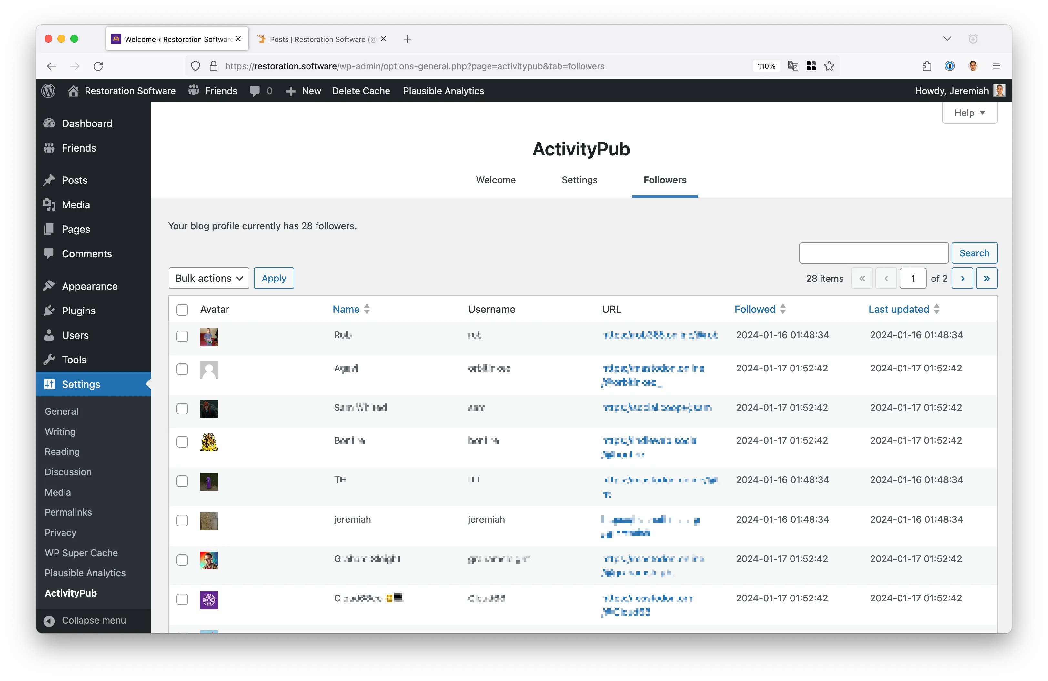Select the first follower row checkbox

pos(182,336)
